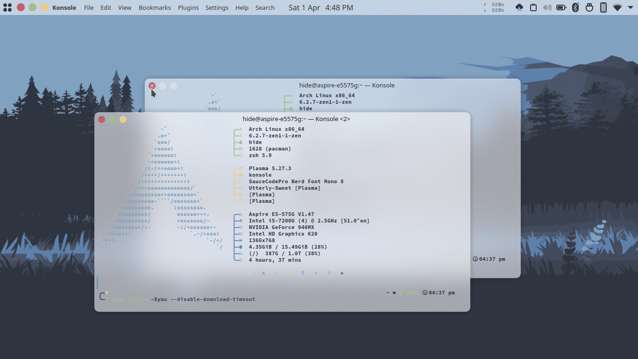Viewport: 638px width, 359px height.
Task: Click the "1366x768" resolution line
Action: 262,240
